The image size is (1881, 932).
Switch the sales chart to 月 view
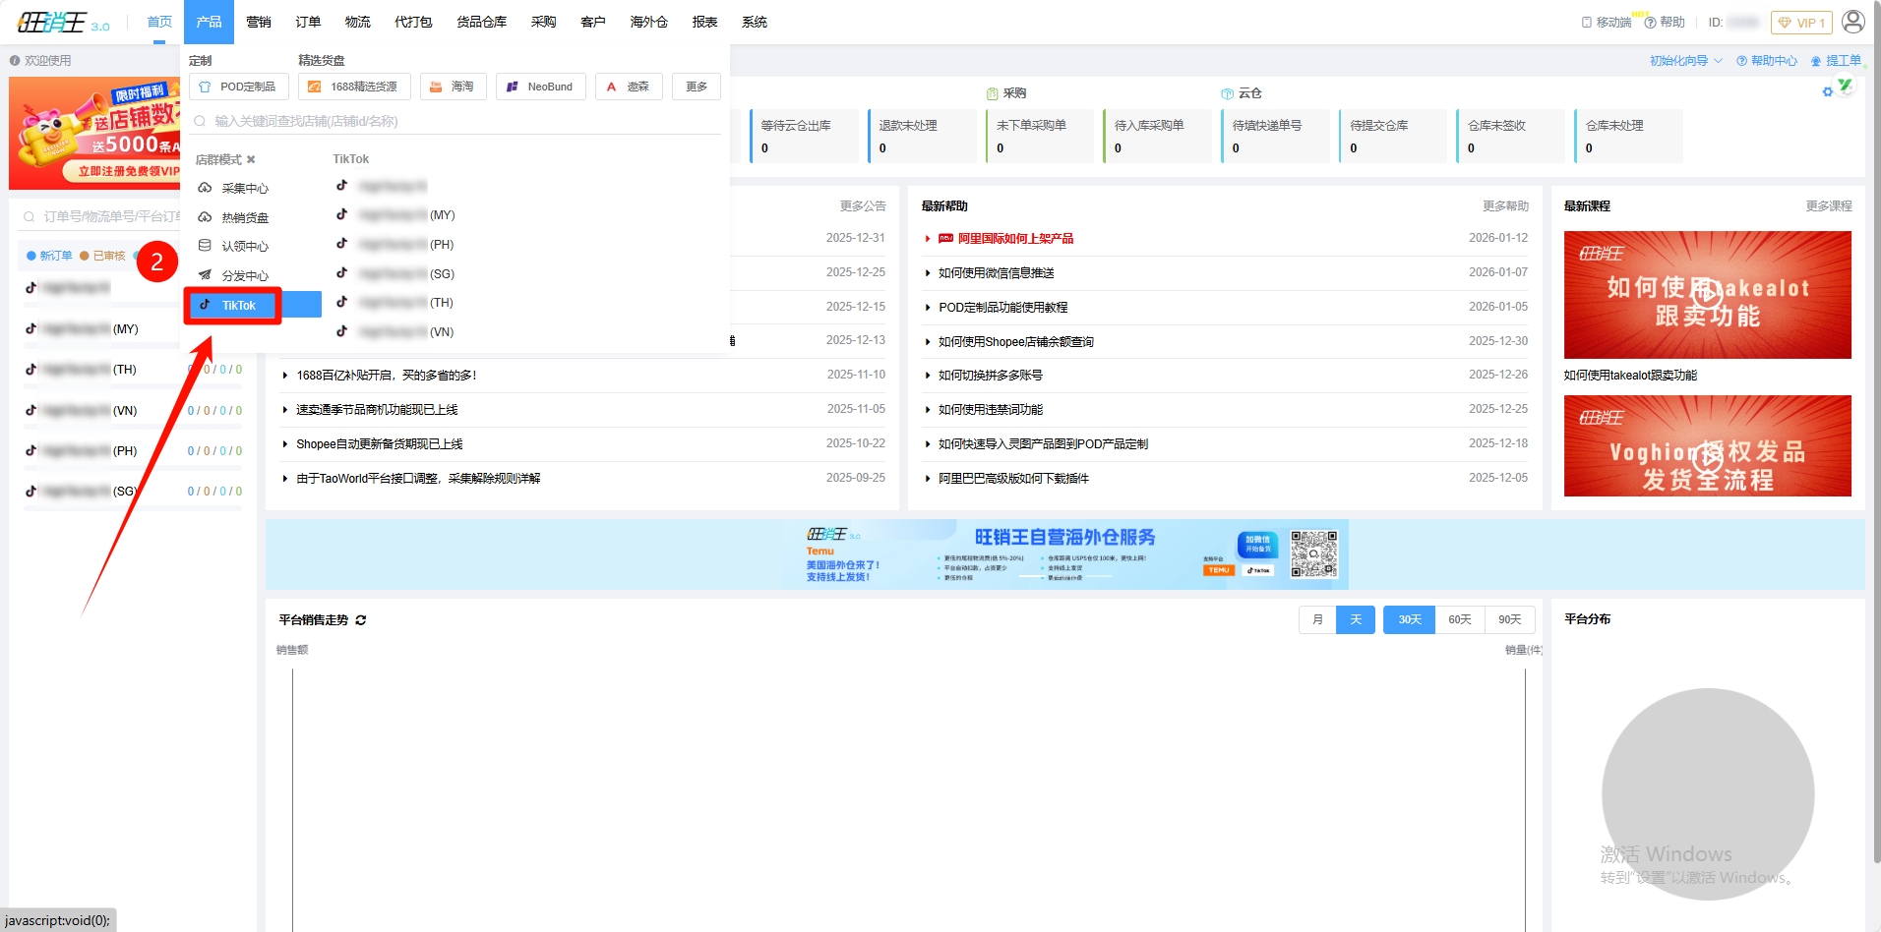pos(1317,619)
